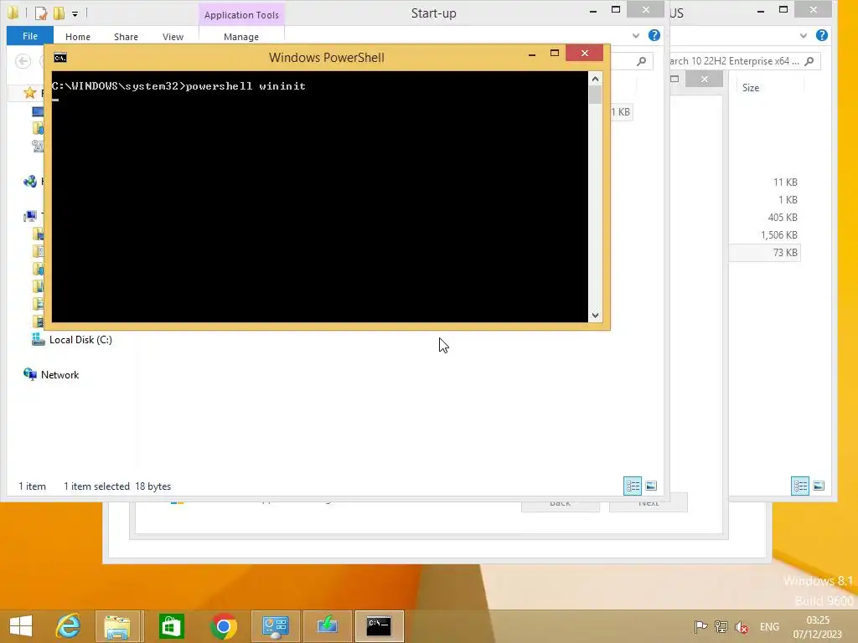Screen dimensions: 858x643
Task: Click the help icon in right Explorer window
Action: click(821, 35)
